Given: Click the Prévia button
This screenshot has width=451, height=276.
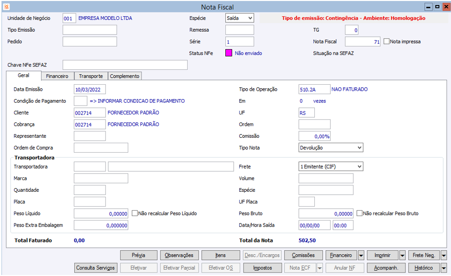Looking at the screenshot, I should (x=138, y=255).
